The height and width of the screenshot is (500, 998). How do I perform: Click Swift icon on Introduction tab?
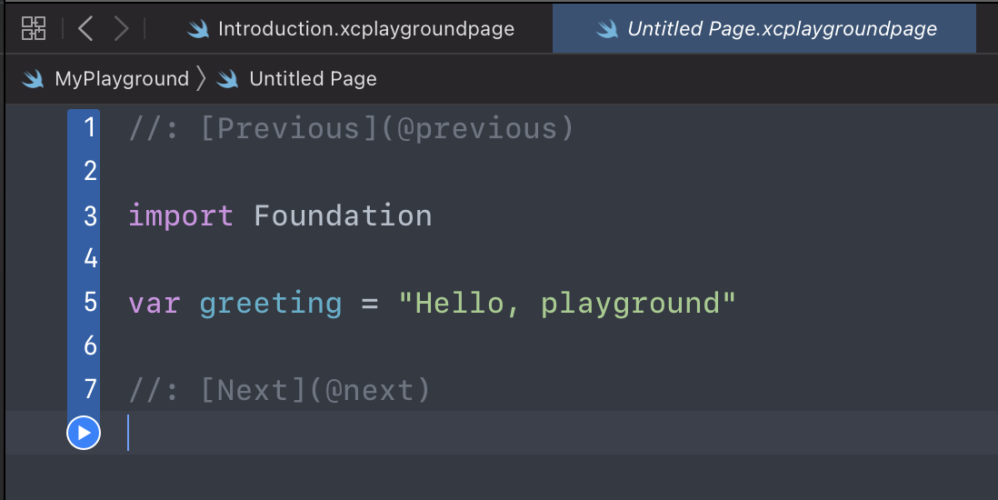[x=198, y=29]
